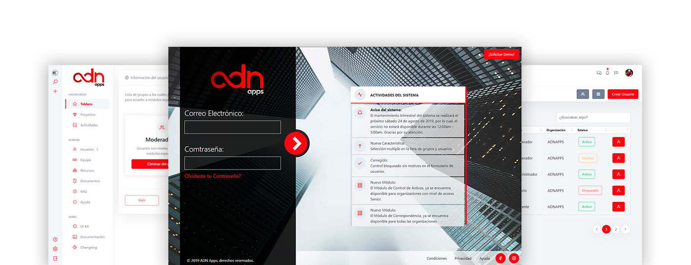Viewport: 691px width, 265px height.
Task: Click the red arrow login button
Action: coord(296,143)
